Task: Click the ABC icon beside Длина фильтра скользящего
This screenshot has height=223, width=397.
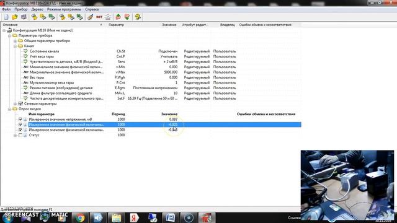Action: 25,93
